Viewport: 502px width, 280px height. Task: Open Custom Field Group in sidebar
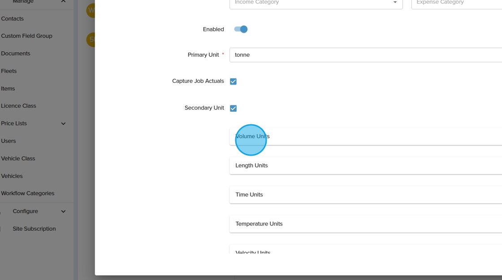[26, 36]
